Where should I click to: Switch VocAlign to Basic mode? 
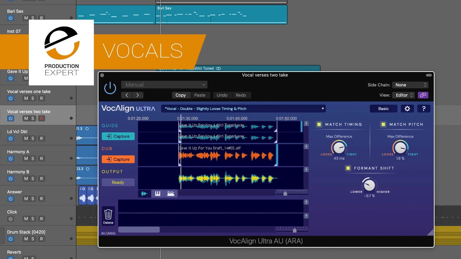click(x=384, y=109)
